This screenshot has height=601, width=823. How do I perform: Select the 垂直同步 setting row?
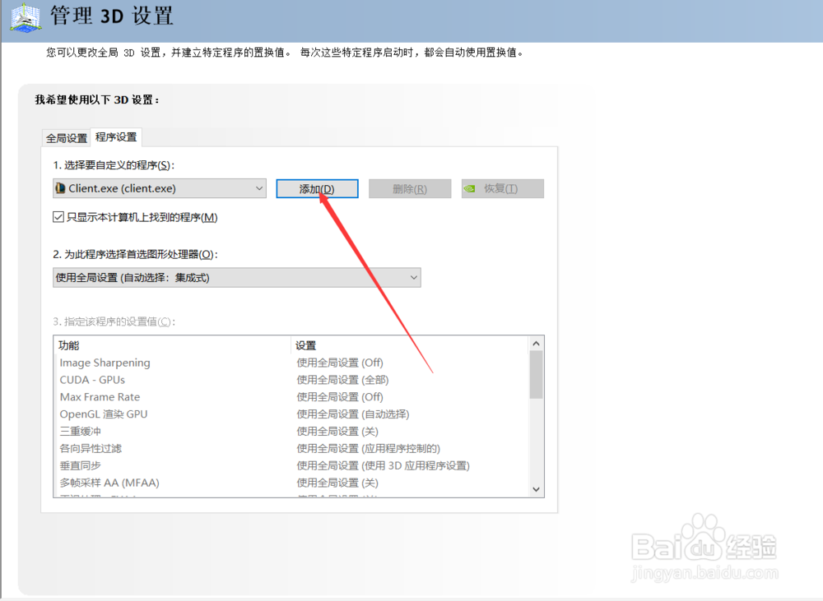(80, 465)
